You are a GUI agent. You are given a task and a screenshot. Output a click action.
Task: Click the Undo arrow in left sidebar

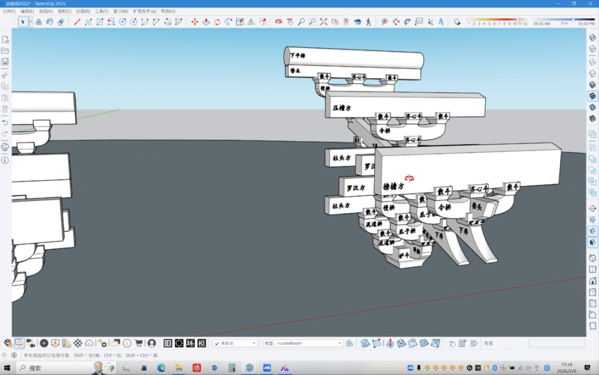pyautogui.click(x=5, y=123)
